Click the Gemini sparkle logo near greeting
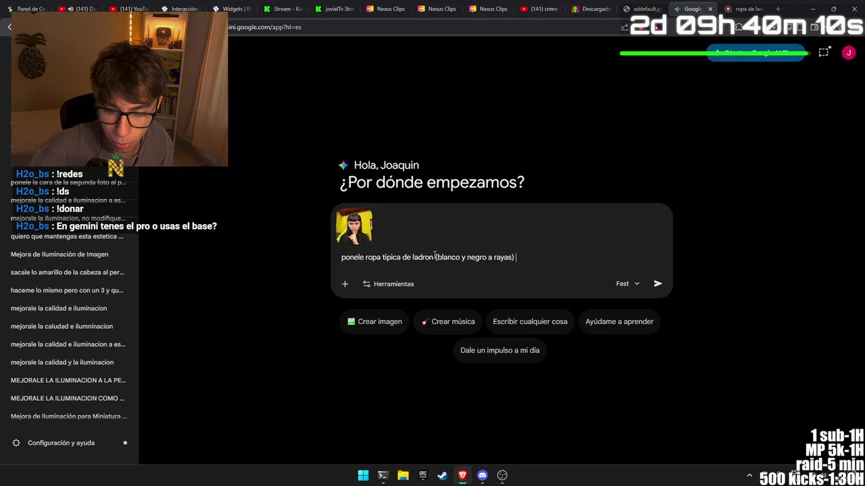 [x=343, y=165]
